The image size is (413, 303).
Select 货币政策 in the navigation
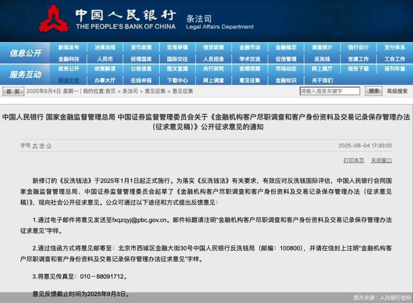(x=141, y=48)
